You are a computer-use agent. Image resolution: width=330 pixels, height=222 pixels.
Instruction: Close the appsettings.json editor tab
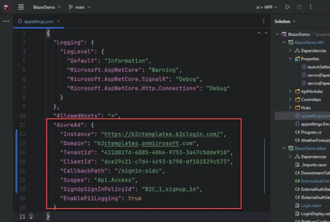tap(58, 21)
